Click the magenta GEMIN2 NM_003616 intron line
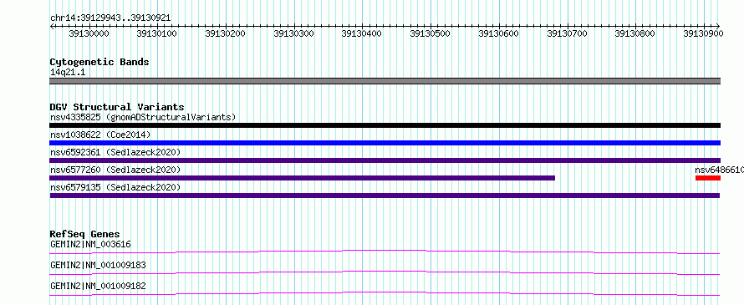This screenshot has height=305, width=744. pyautogui.click(x=385, y=252)
